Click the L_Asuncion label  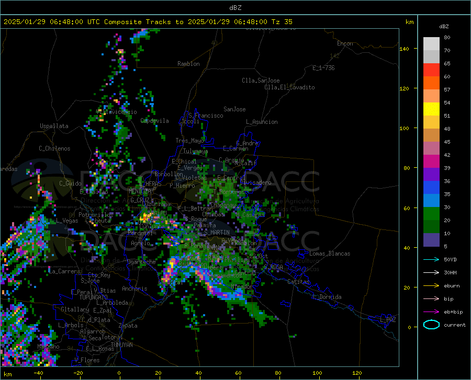[x=262, y=122]
